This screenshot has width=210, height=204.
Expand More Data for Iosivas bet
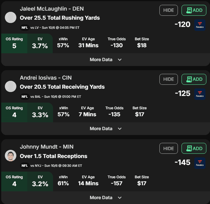pos(105,129)
